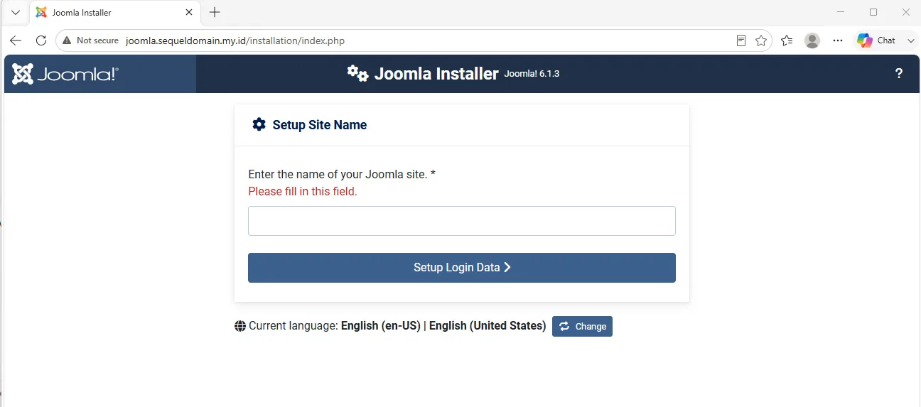Click the Joomla Installer gears icon
Viewport: 921px width, 407px height.
(357, 73)
